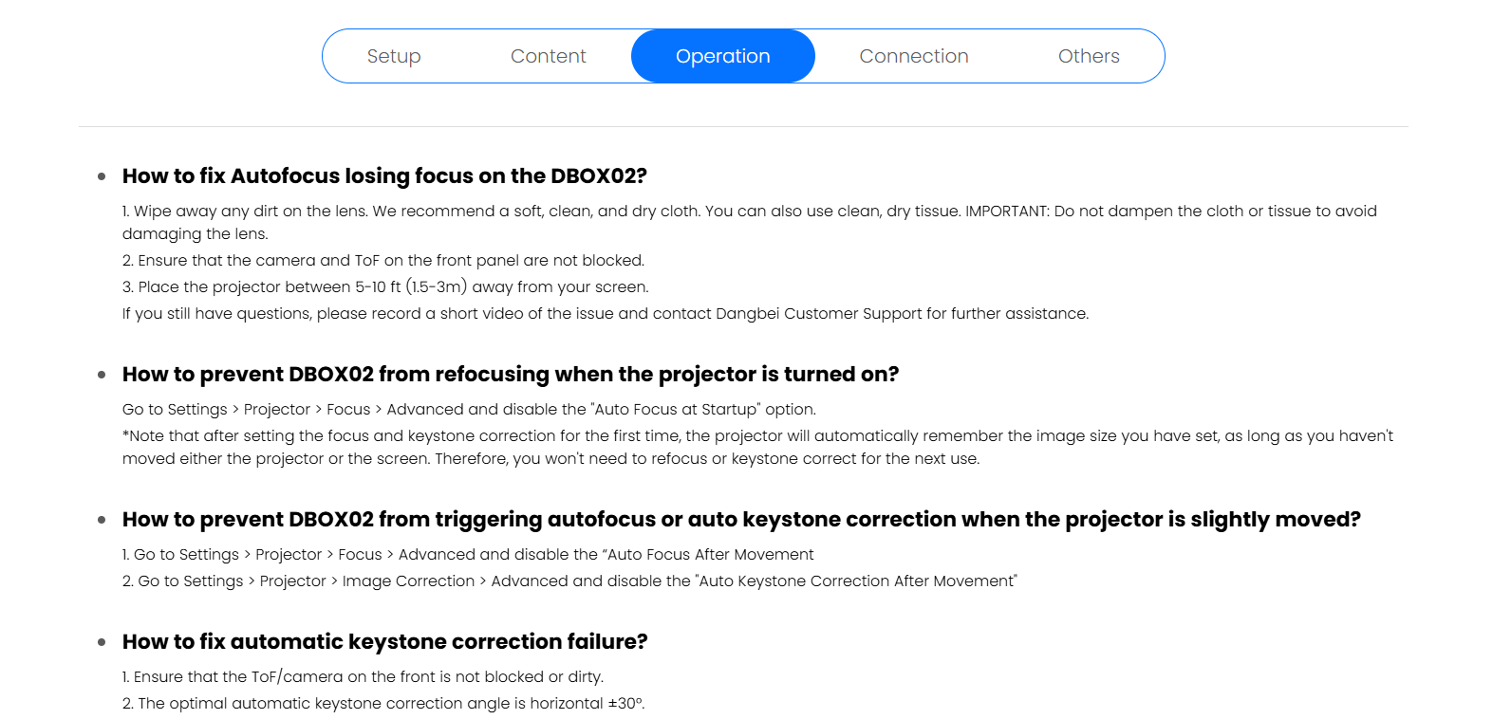Click the line disabling 'Auto Focus at Startup' option

pyautogui.click(x=469, y=409)
